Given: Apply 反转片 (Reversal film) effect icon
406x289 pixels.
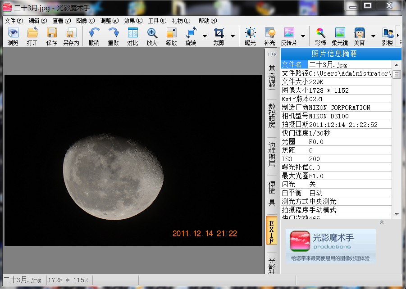Looking at the screenshot, I should coord(289,33).
